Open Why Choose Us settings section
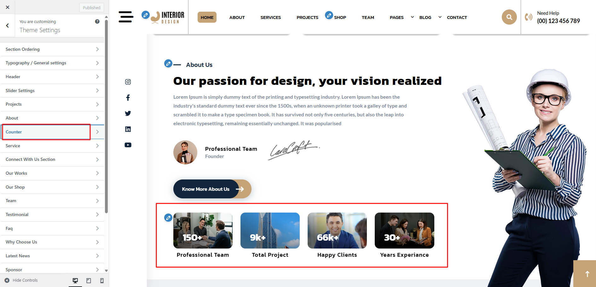The height and width of the screenshot is (287, 596). [52, 242]
